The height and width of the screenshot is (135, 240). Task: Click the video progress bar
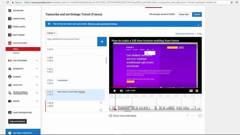click(155, 88)
